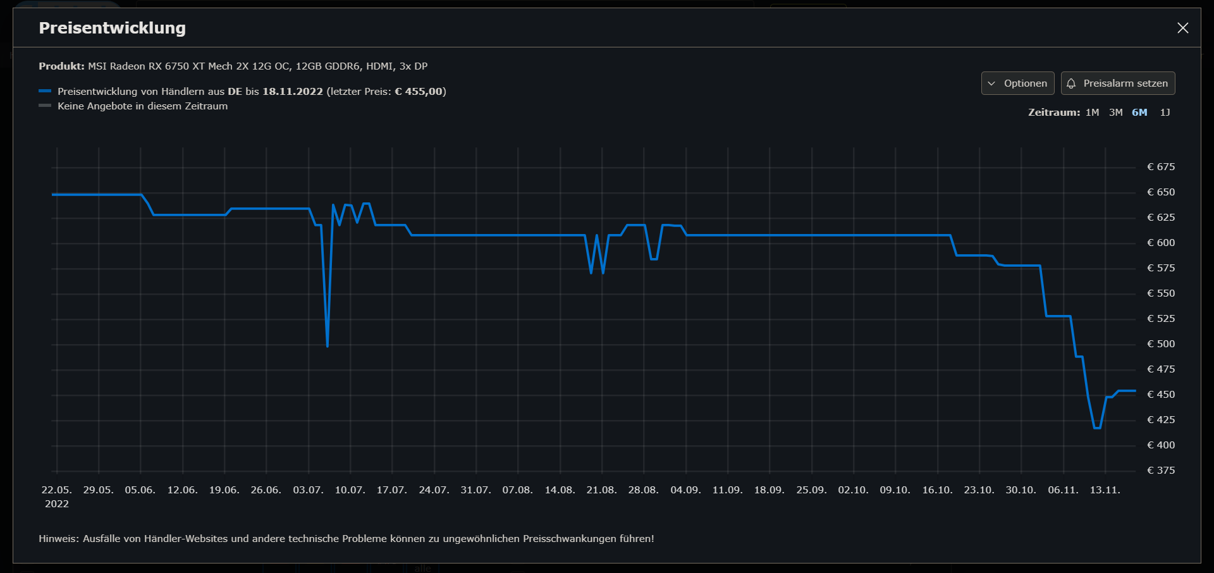The height and width of the screenshot is (573, 1214).
Task: Click the gray legend line marker
Action: point(45,106)
